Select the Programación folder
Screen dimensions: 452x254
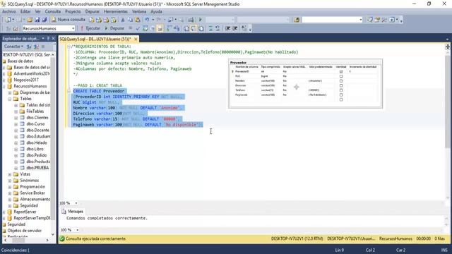pos(32,186)
